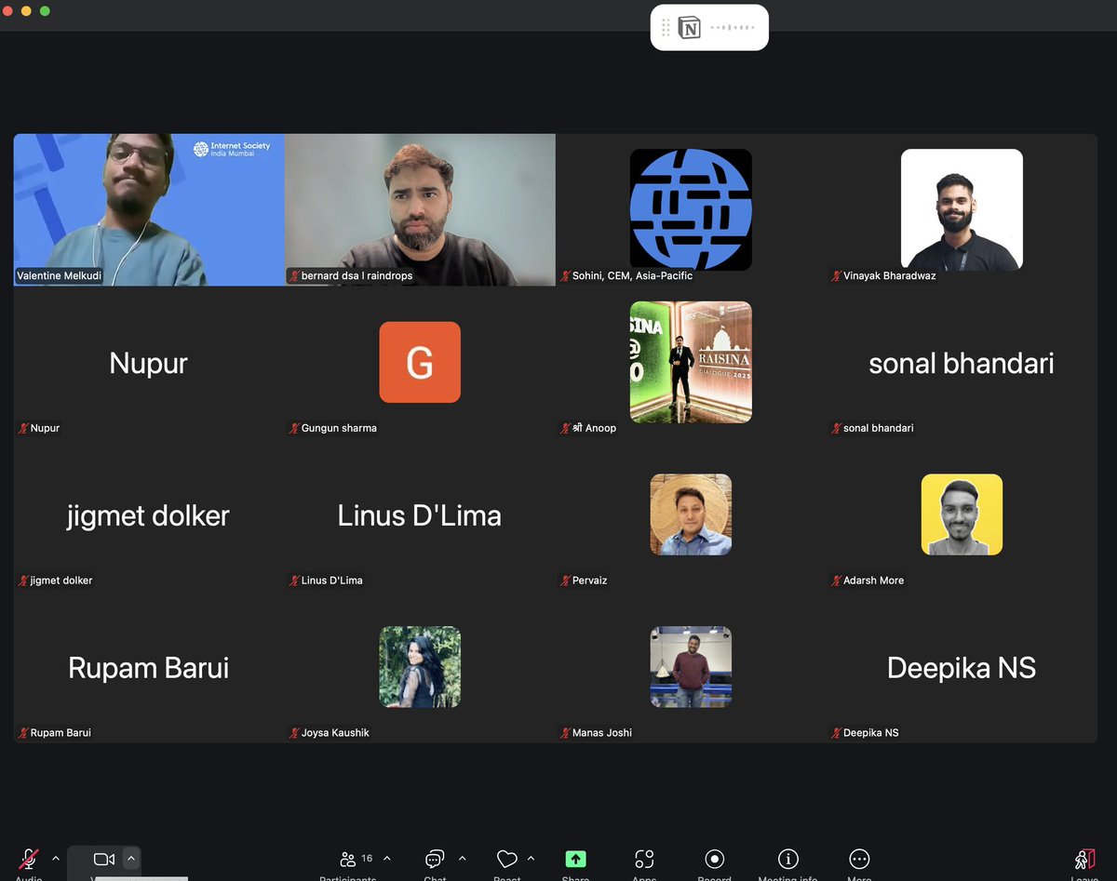Show Meeting info details
1117x881 pixels.
[788, 859]
